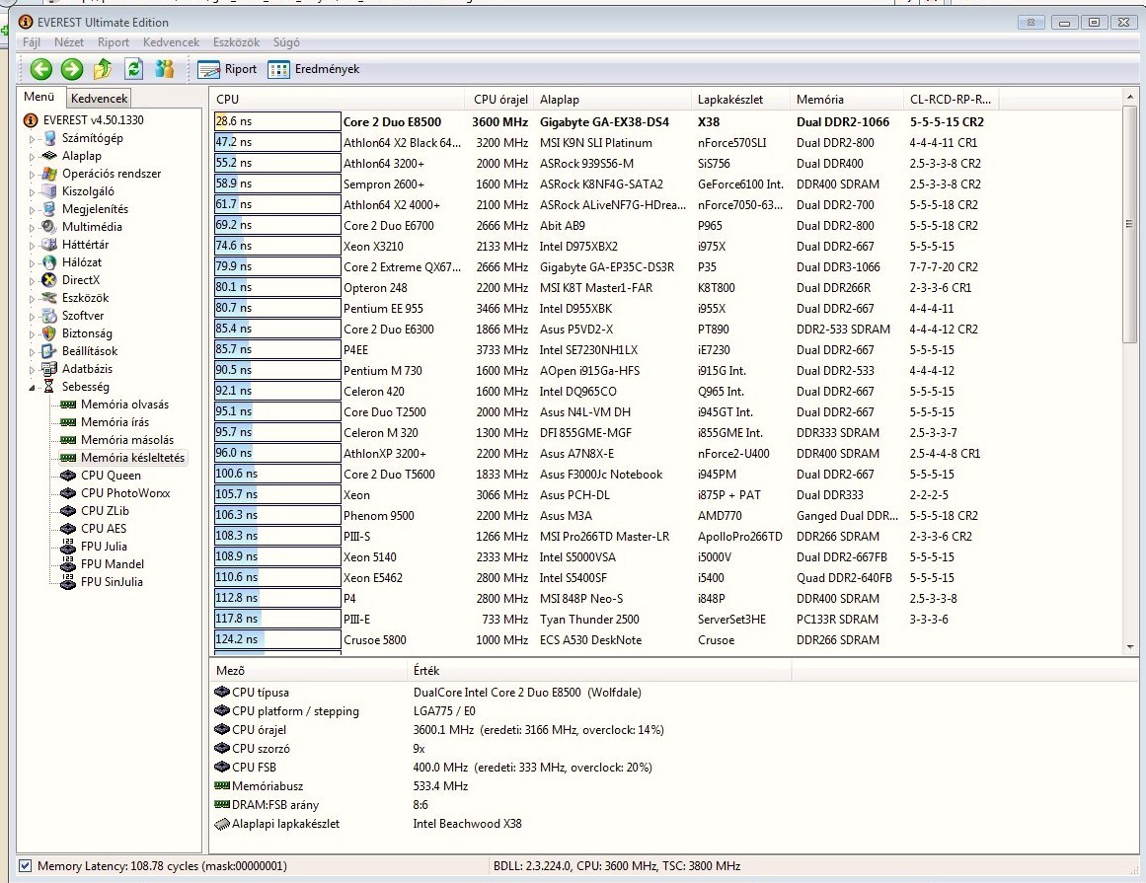Select the Hálózat network icon
The width and height of the screenshot is (1146, 883).
49,262
